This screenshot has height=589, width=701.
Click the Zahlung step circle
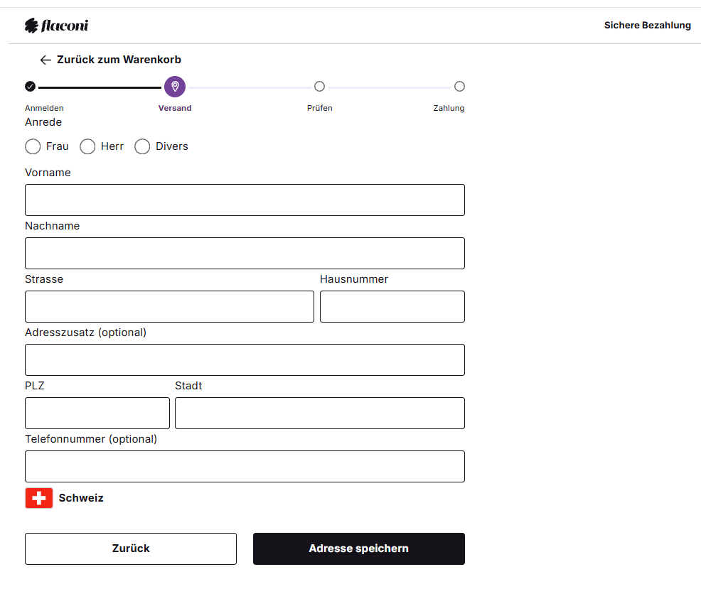tap(459, 86)
